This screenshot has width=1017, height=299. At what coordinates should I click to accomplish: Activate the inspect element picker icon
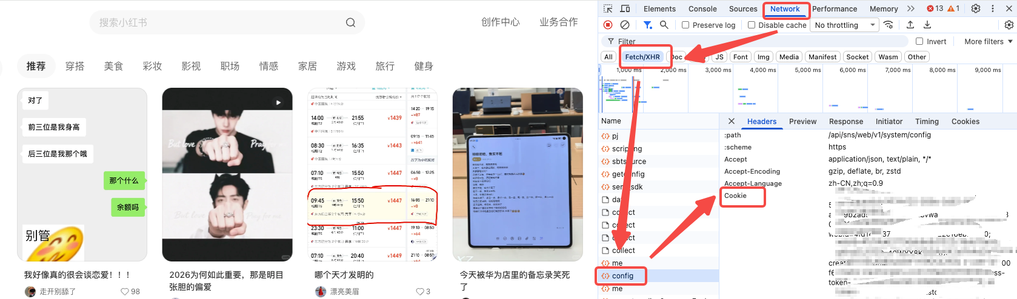(x=608, y=8)
